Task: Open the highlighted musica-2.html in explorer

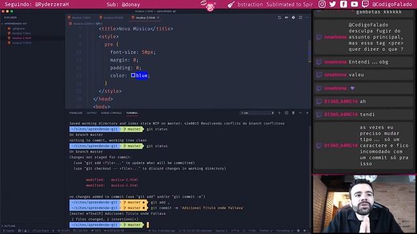Action: pyautogui.click(x=22, y=38)
